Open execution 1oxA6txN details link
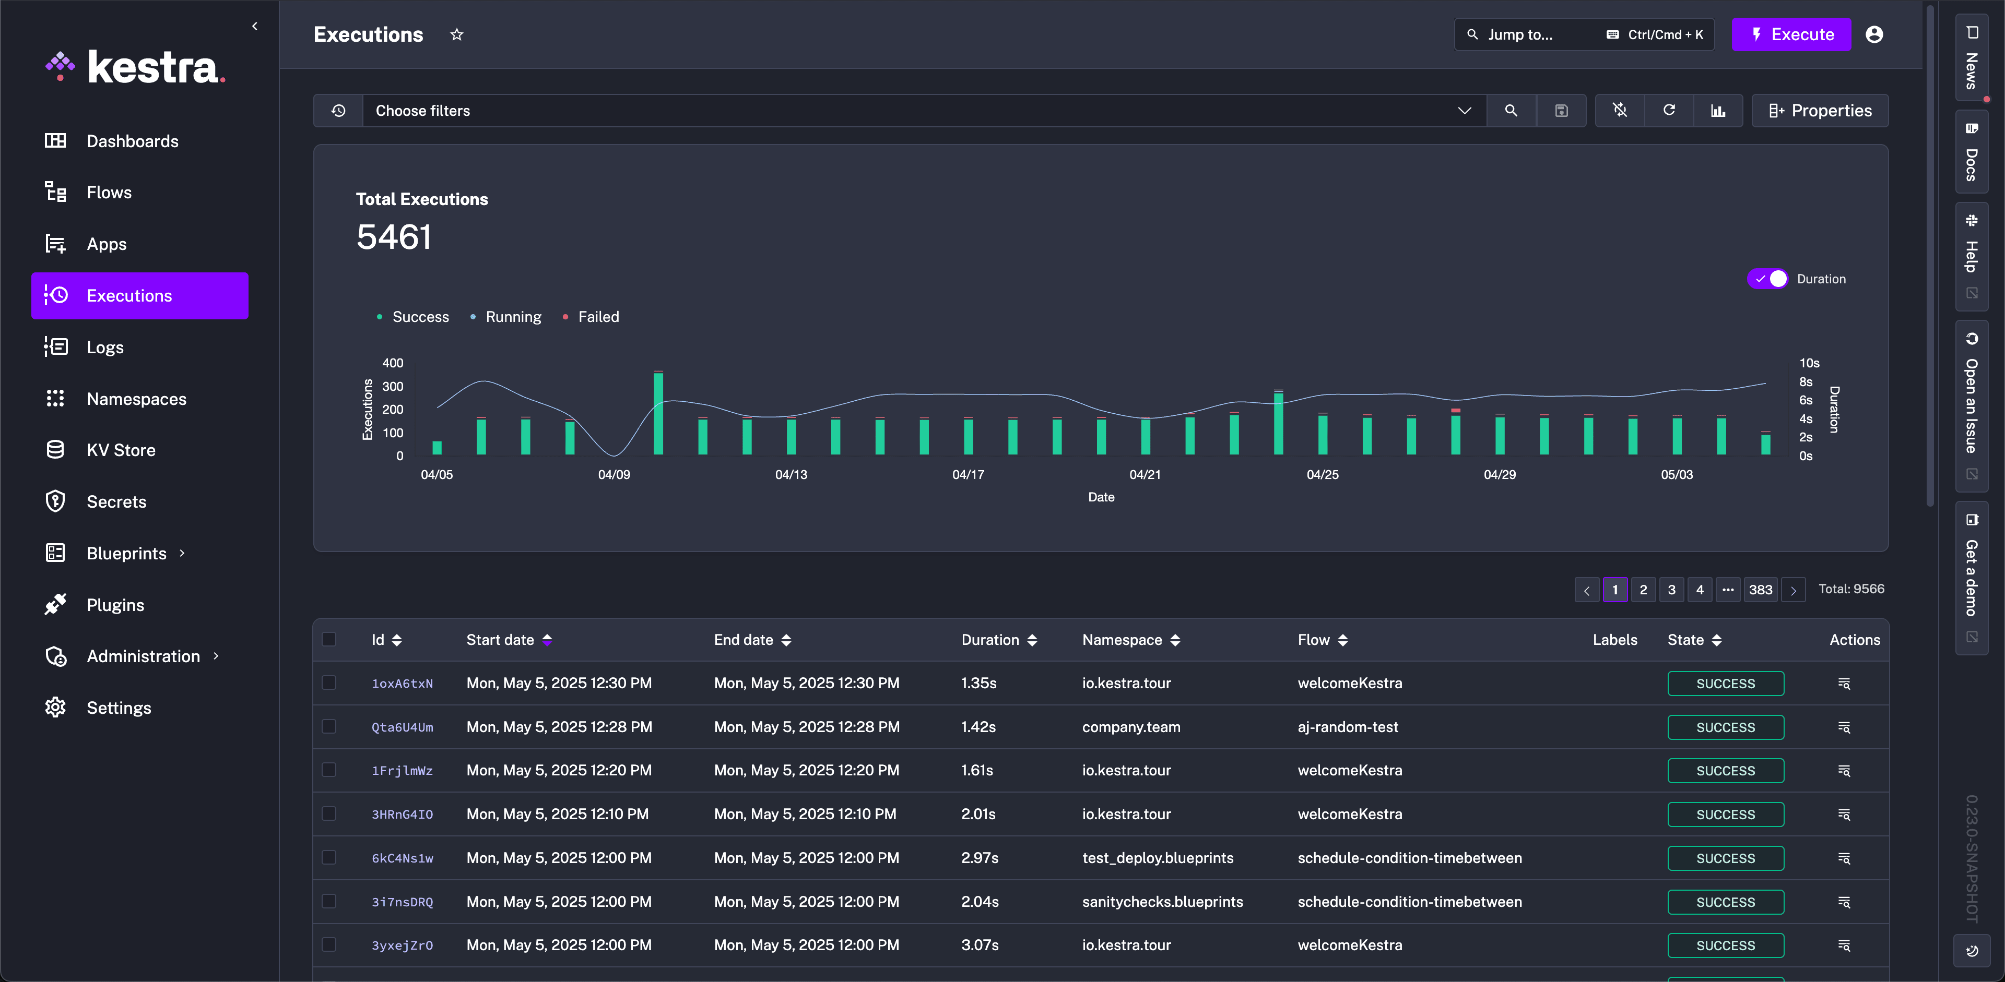The image size is (2005, 982). pos(403,684)
